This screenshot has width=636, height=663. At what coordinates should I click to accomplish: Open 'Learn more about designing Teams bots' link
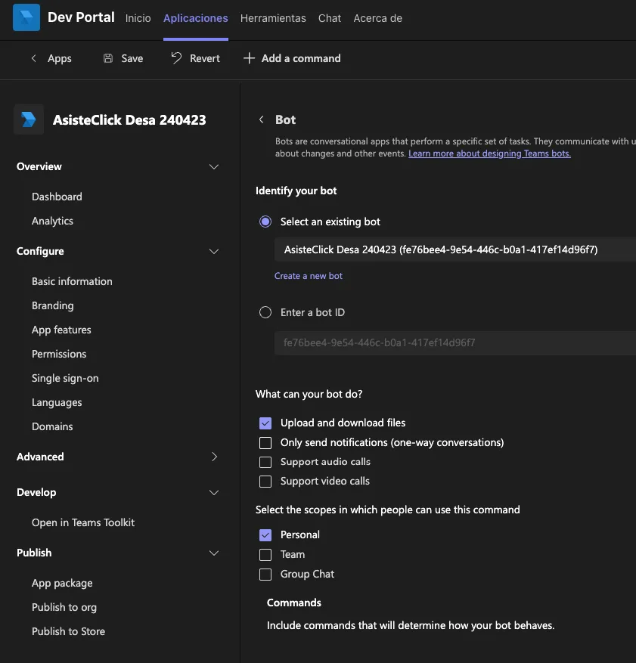click(490, 153)
